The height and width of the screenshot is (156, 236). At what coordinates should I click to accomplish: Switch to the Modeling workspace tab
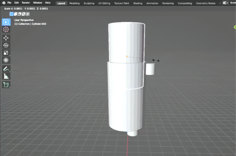(74, 3)
